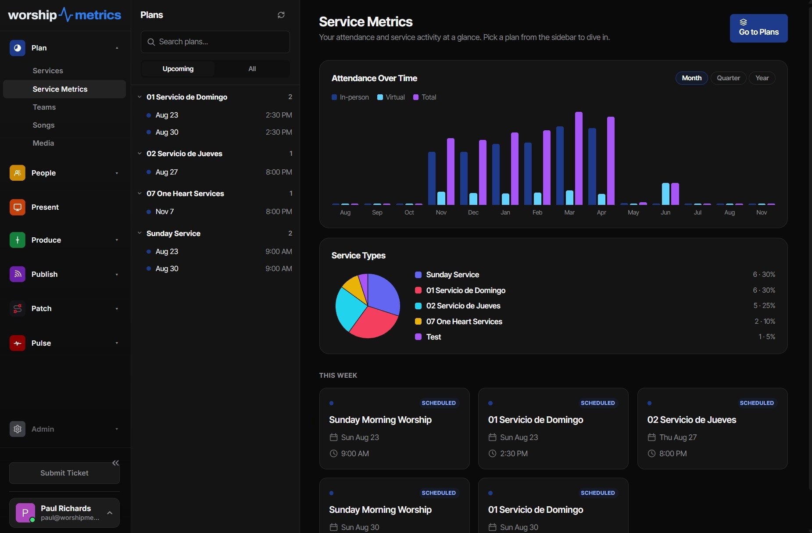Click the Plan module icon
812x533 pixels.
tap(17, 48)
